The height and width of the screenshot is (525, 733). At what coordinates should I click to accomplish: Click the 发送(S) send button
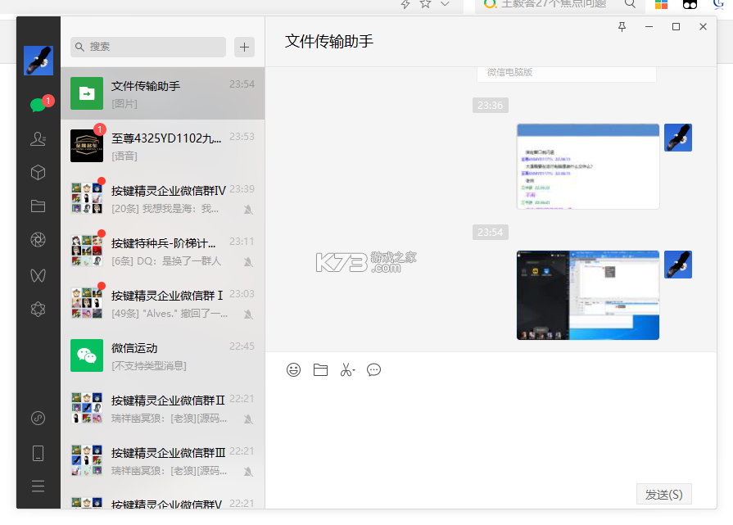pyautogui.click(x=664, y=494)
